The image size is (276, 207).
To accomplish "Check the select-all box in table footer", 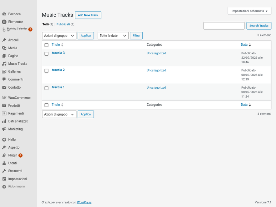I will [46, 105].
